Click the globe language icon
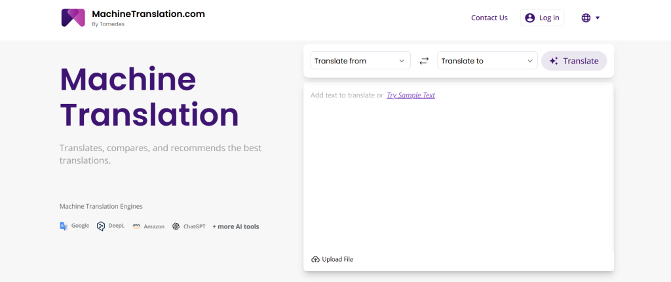 coord(586,18)
